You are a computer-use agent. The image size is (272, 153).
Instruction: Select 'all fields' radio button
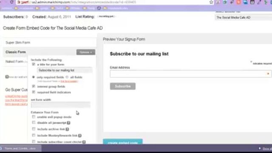[67, 77]
